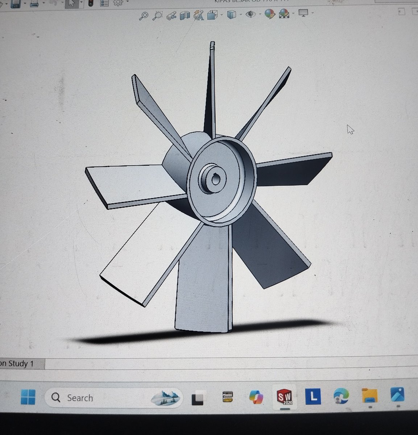Viewport: 418px width, 435px height.
Task: Select the Zoom to Area magnifier
Action: pos(157,16)
